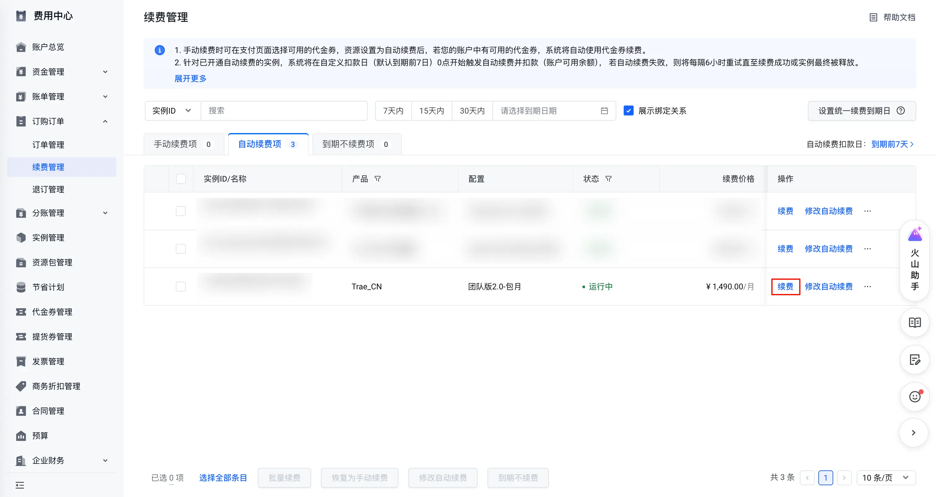Click the 设置统一续费到期日 button
The height and width of the screenshot is (497, 936).
(x=862, y=110)
